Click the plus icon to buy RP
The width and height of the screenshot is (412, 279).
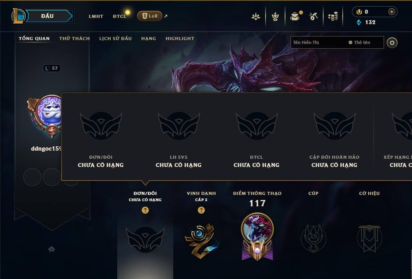pos(391,12)
